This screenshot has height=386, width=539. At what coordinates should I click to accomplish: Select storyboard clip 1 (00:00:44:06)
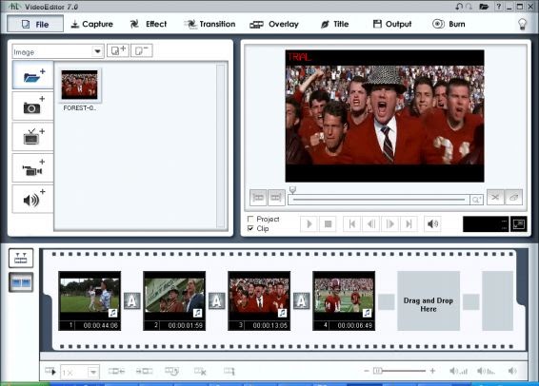[90, 300]
